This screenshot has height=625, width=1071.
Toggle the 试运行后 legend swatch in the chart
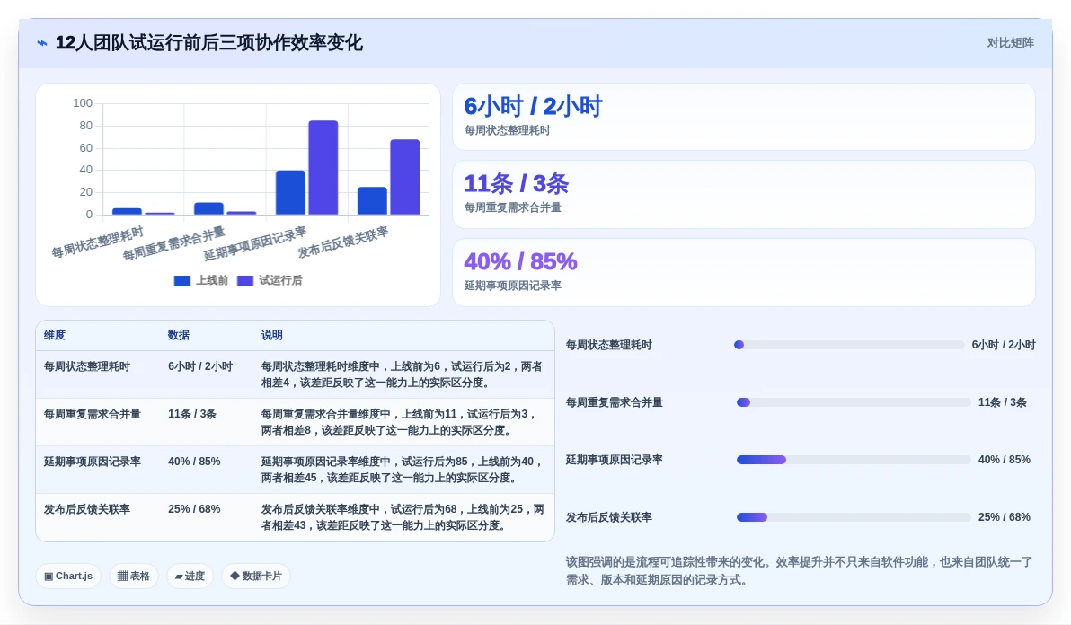[244, 280]
